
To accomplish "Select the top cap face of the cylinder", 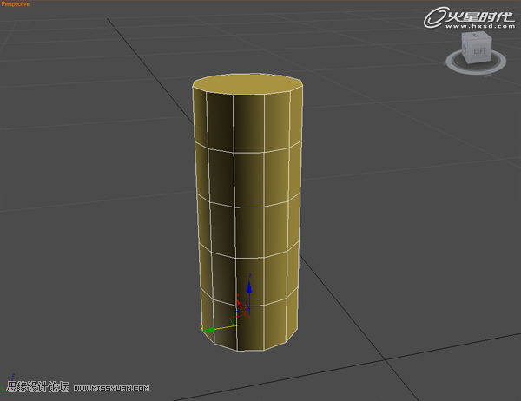I will tap(247, 83).
